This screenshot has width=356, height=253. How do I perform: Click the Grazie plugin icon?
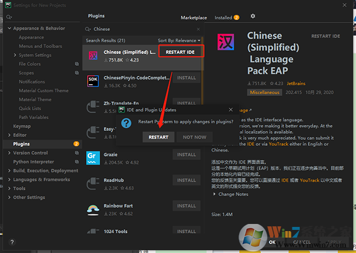[x=93, y=158]
